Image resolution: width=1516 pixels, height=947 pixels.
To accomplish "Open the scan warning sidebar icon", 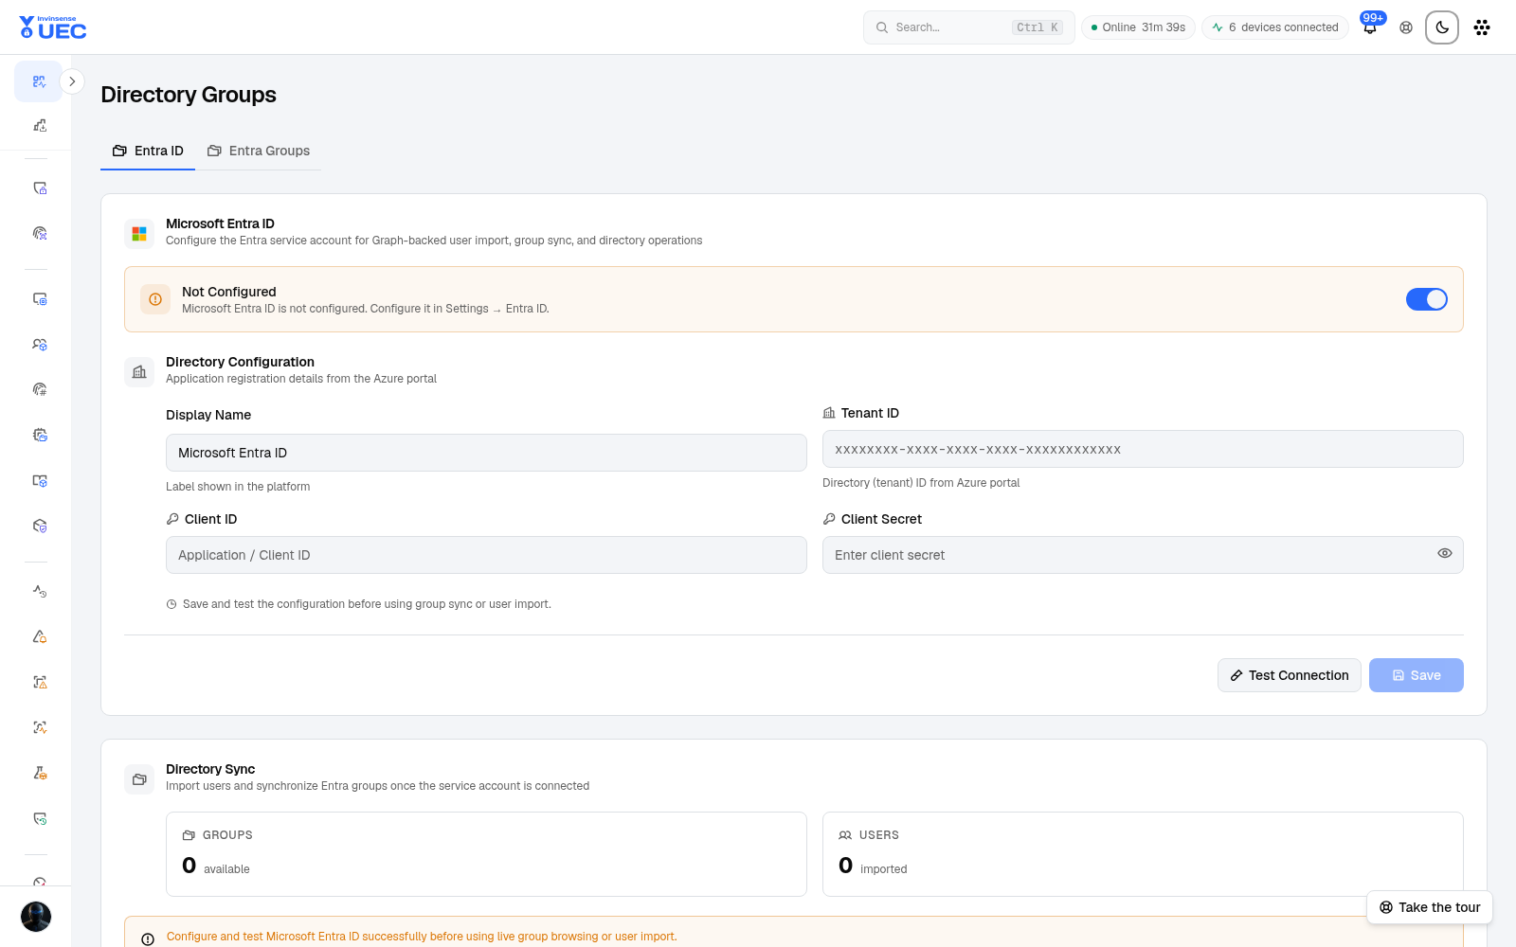I will (x=40, y=682).
